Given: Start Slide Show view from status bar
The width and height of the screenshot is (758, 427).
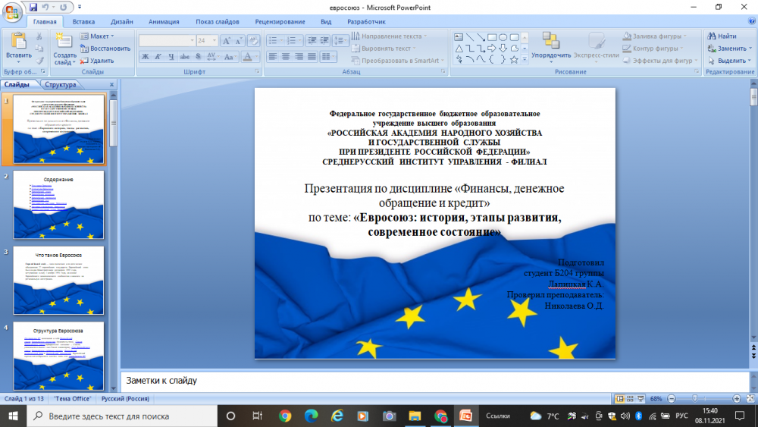Looking at the screenshot, I should point(641,398).
